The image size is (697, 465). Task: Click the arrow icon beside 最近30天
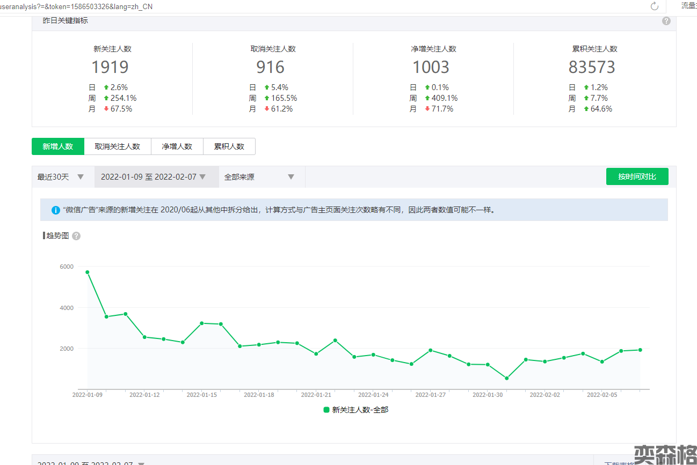81,177
